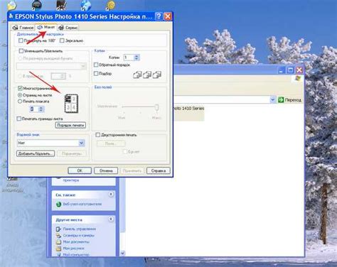Click the OK button
Viewport: 337px width, 267px height.
tap(80, 170)
